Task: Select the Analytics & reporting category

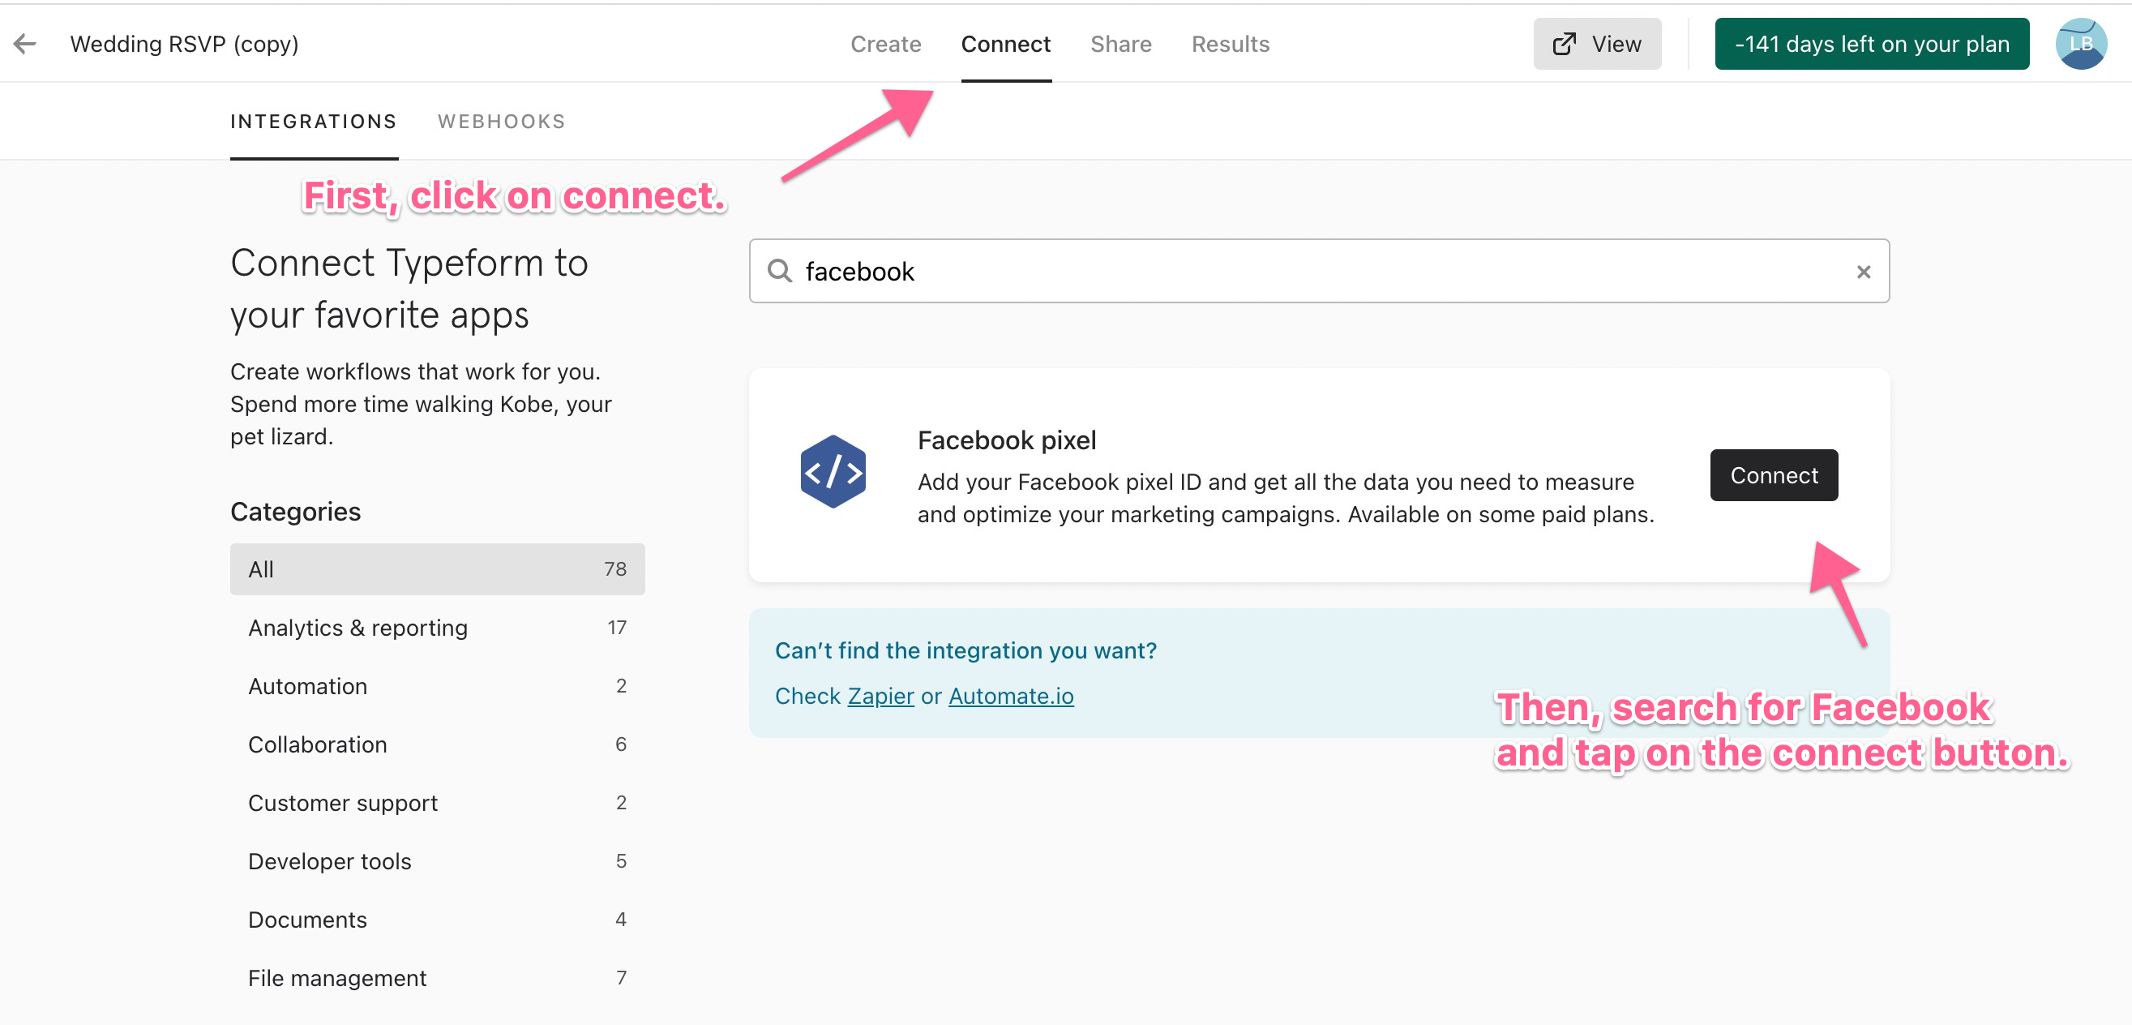Action: coord(437,628)
